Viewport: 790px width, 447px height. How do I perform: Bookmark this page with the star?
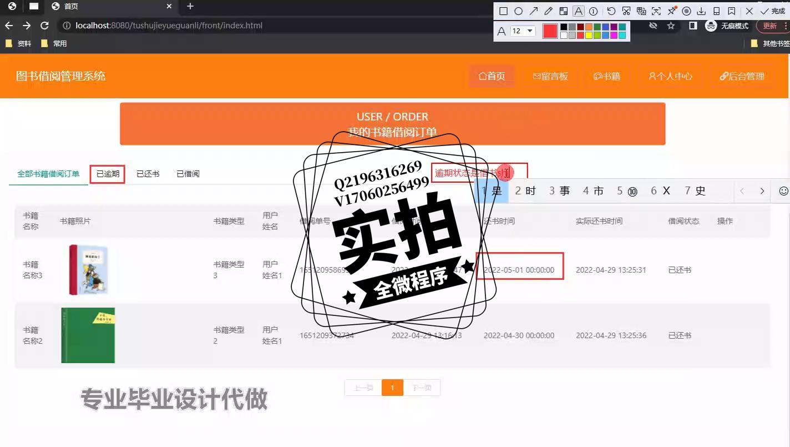(x=671, y=26)
